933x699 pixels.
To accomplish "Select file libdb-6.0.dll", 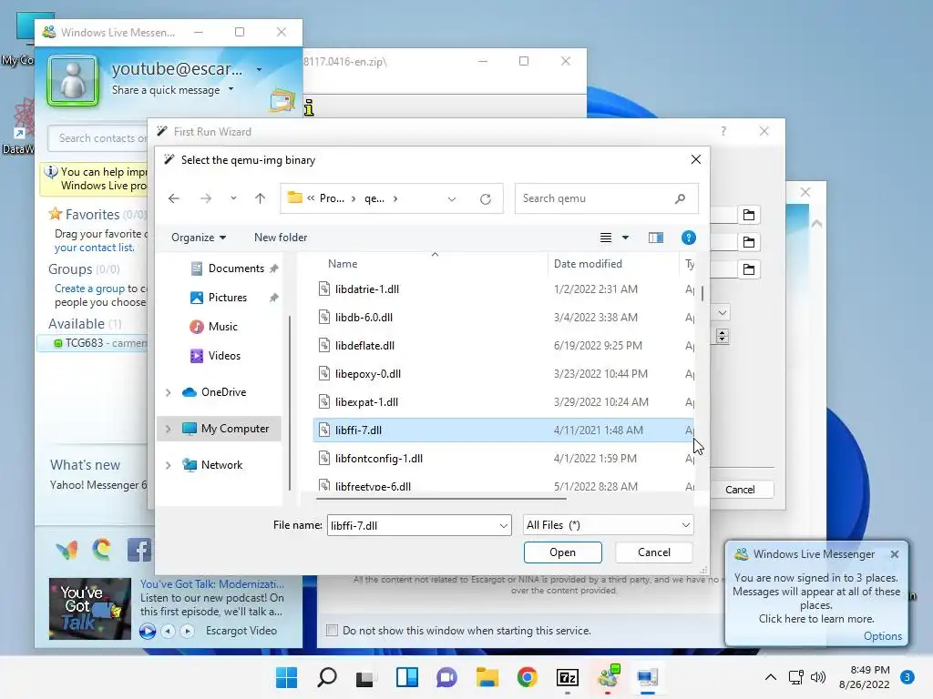I will [503, 318].
